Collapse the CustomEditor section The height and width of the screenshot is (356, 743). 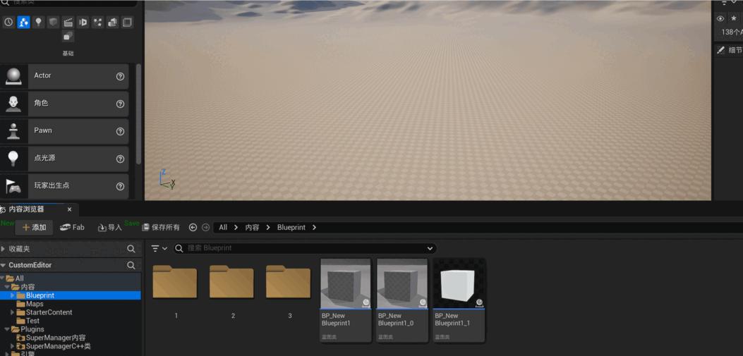pyautogui.click(x=4, y=265)
